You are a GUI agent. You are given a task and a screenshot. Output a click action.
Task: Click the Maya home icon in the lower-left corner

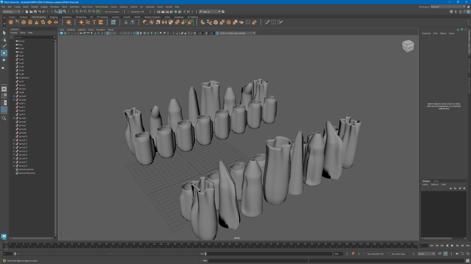tap(4, 236)
